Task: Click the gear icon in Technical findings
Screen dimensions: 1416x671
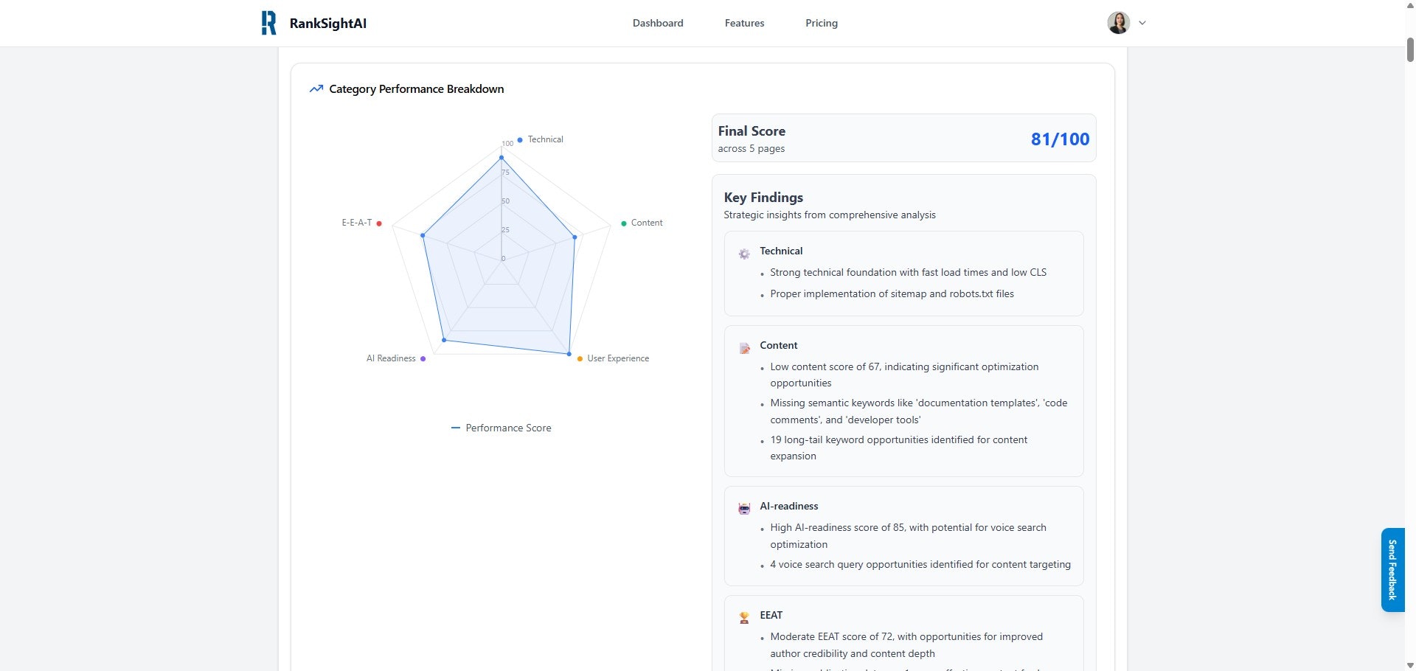Action: [744, 254]
